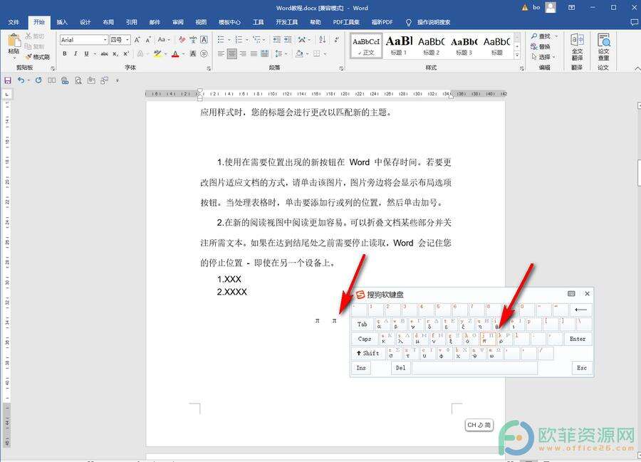Click the save icon in quick access toolbar
This screenshot has height=462, width=641.
tap(8, 80)
